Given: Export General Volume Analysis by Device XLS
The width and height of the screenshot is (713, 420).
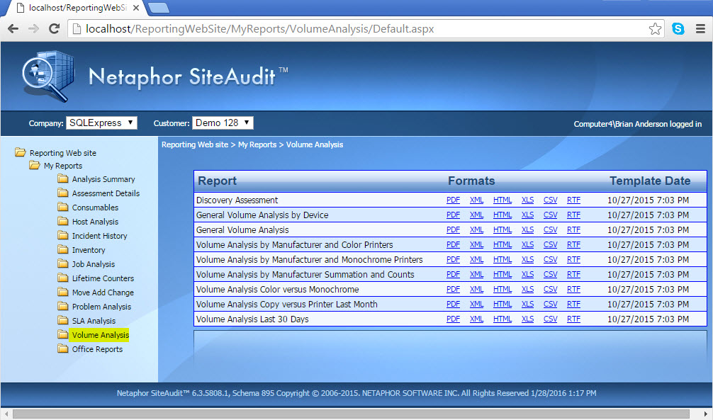Looking at the screenshot, I should coord(527,215).
